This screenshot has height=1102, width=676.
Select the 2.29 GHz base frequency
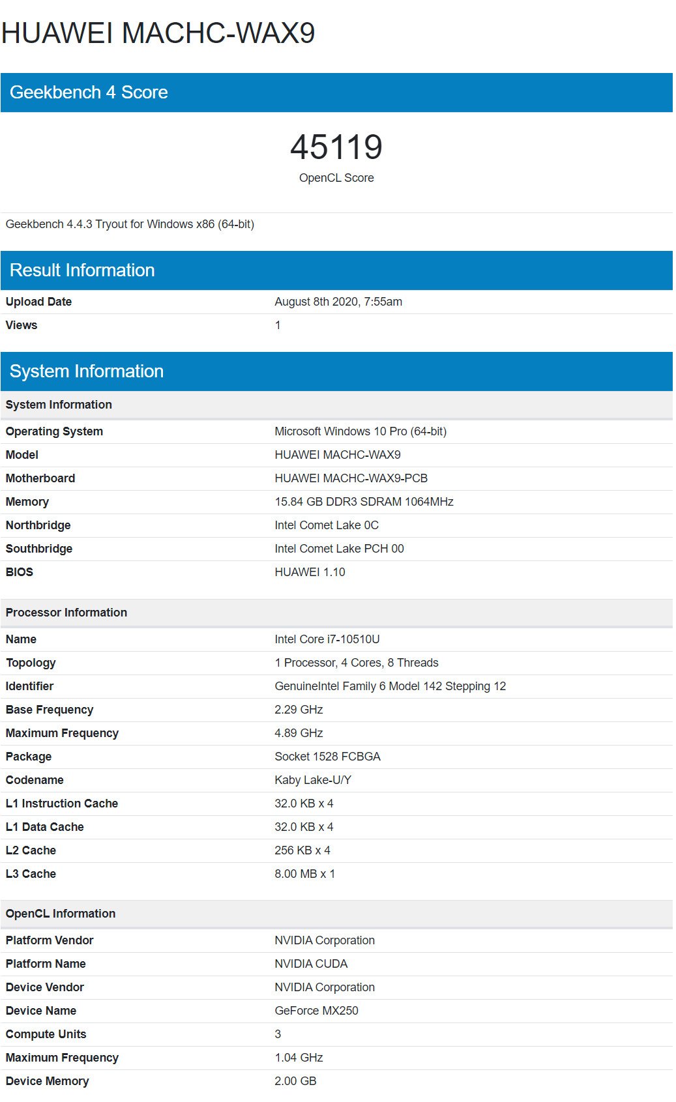point(299,710)
